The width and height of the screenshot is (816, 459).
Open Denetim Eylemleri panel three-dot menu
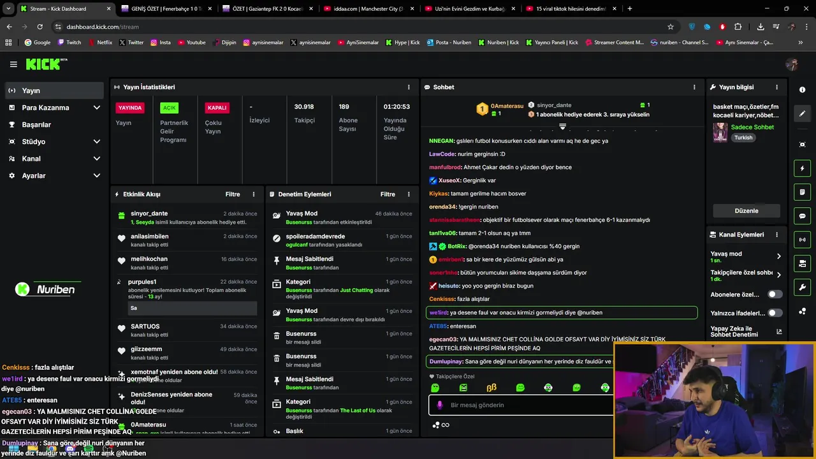pyautogui.click(x=409, y=194)
